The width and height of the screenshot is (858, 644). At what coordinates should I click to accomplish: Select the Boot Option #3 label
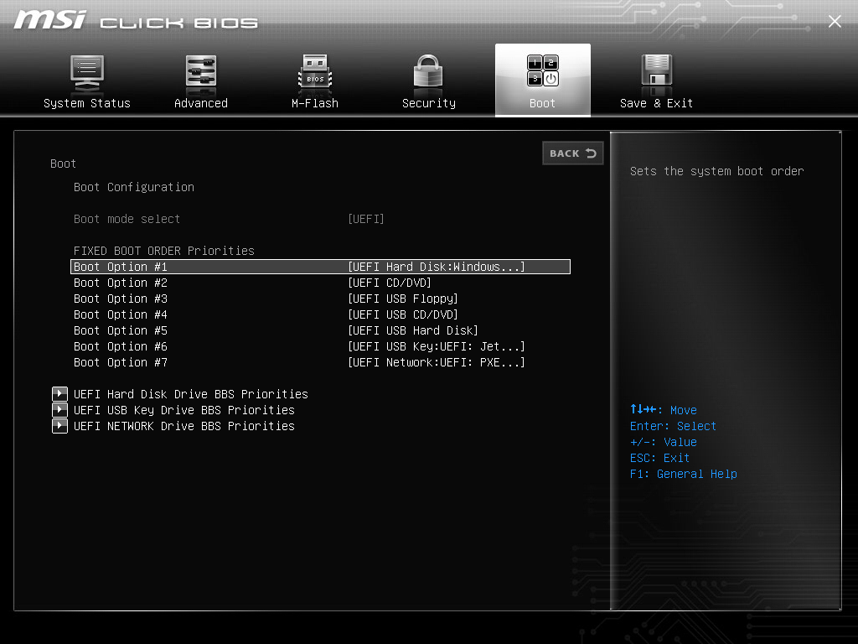(x=121, y=299)
